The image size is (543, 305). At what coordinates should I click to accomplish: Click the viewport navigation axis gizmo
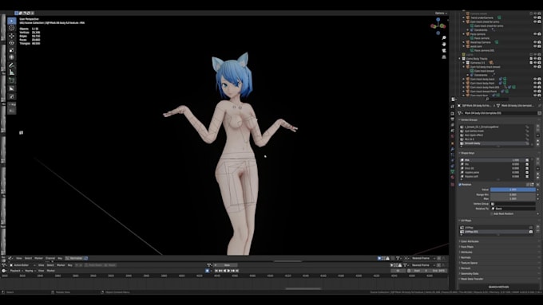click(x=438, y=25)
